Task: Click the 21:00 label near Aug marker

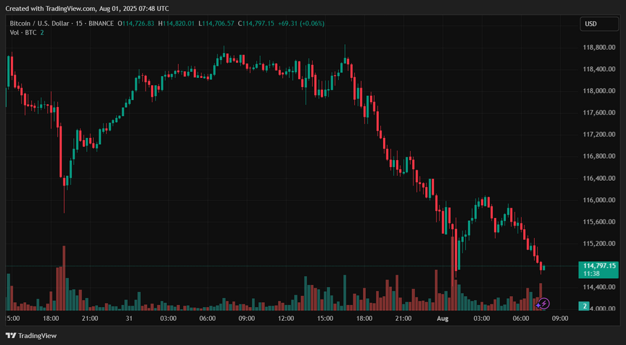Action: pyautogui.click(x=403, y=319)
